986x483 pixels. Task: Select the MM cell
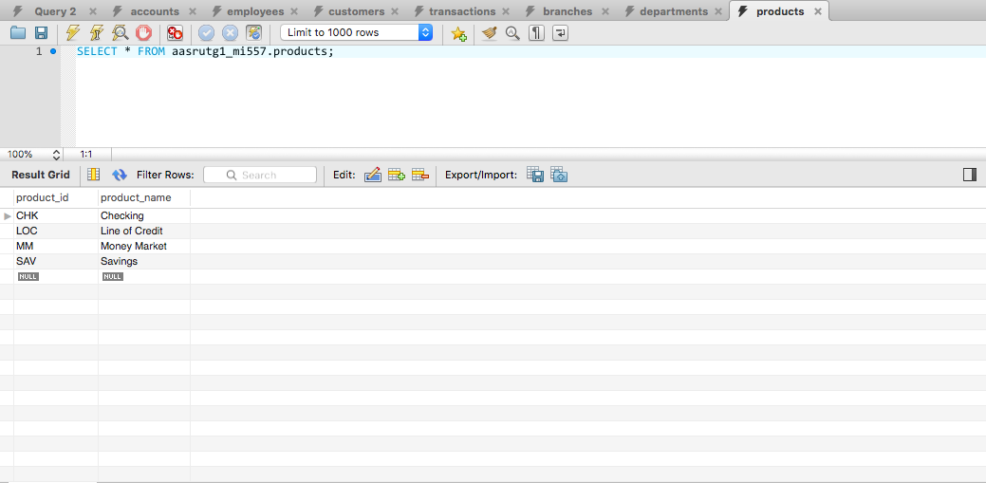56,246
